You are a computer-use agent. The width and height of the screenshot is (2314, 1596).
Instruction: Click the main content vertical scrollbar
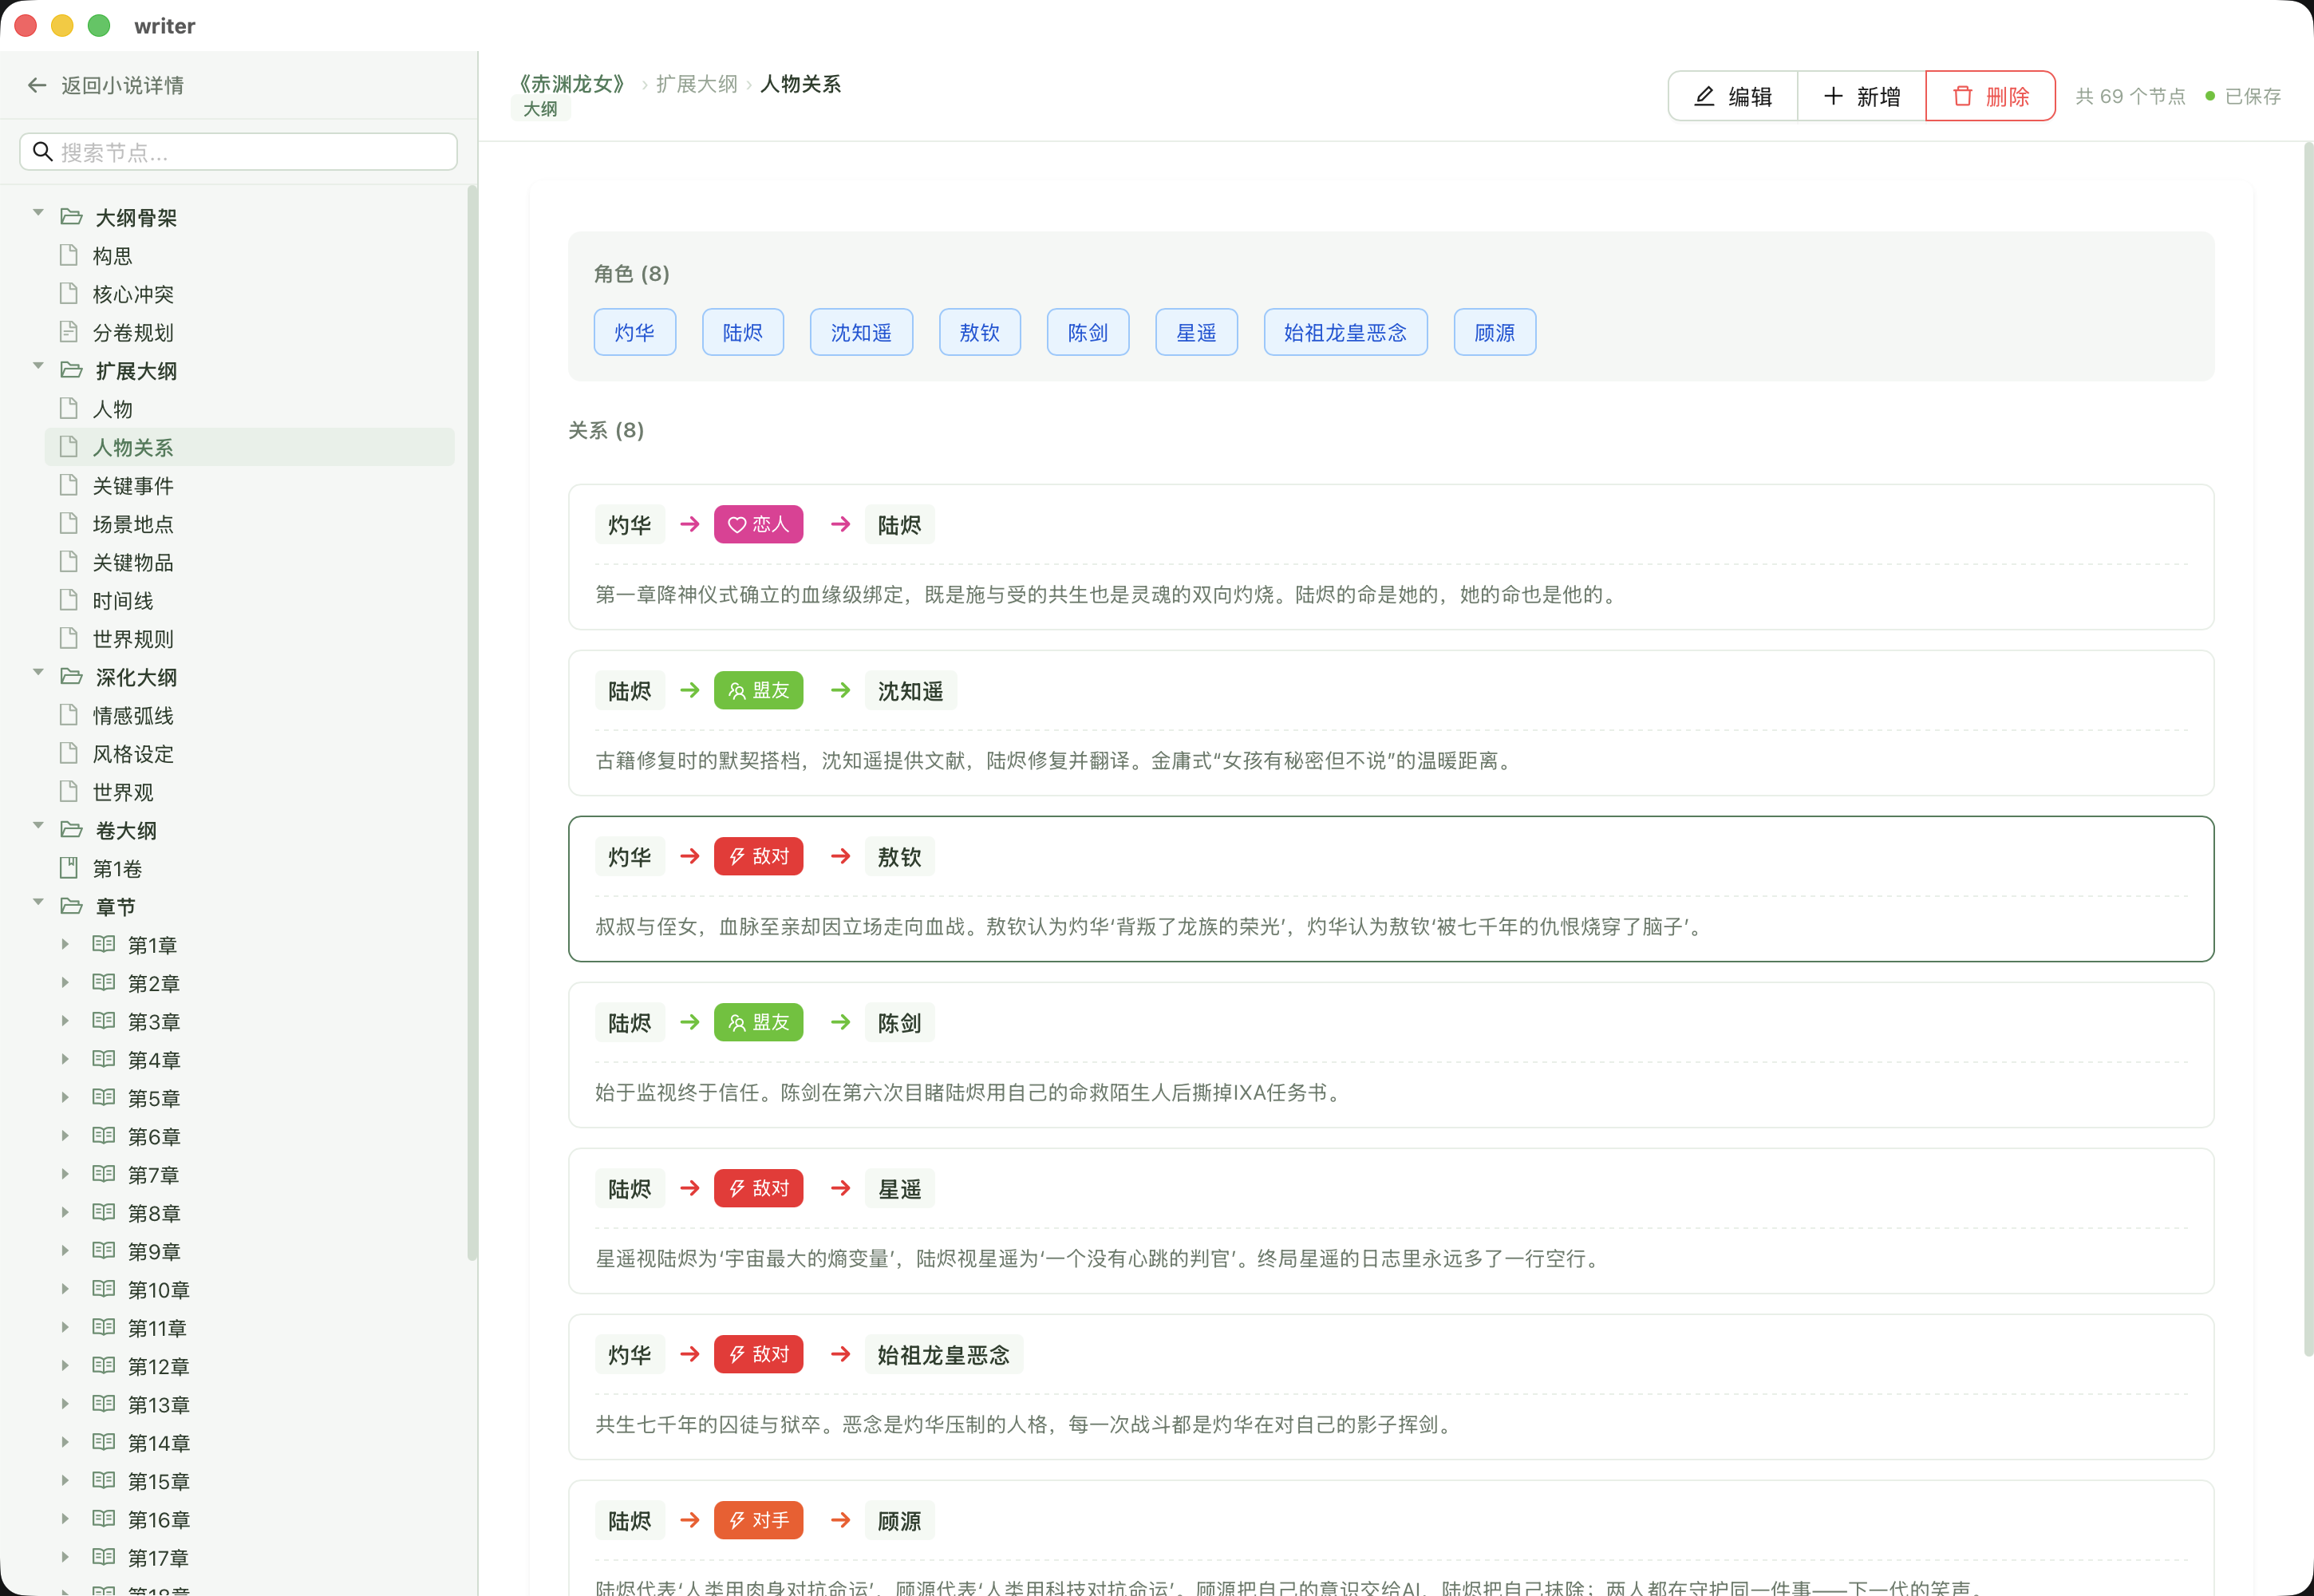[2308, 750]
